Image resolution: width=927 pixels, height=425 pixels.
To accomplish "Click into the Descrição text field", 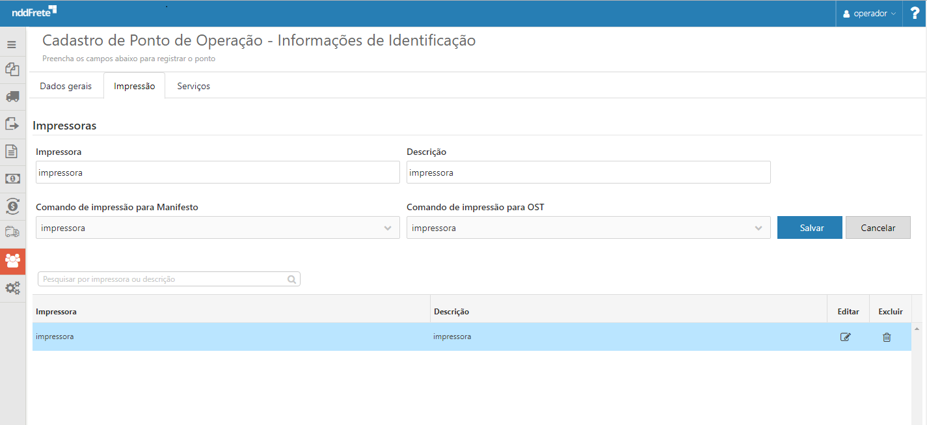I will point(588,172).
